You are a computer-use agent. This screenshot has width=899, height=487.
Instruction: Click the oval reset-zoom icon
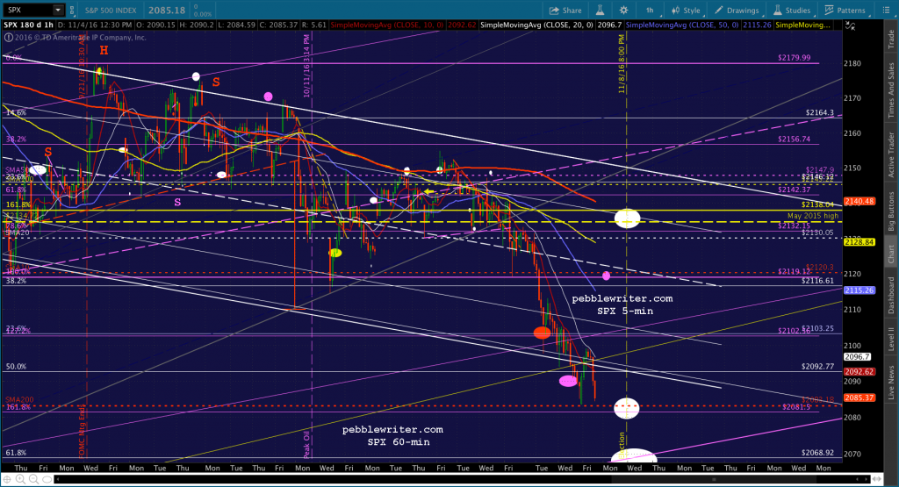[x=47, y=479]
